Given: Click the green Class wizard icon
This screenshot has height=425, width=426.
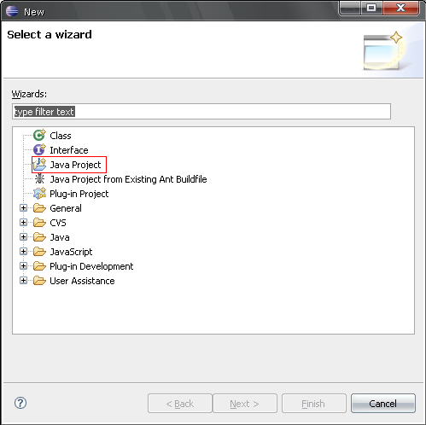Looking at the screenshot, I should click(x=39, y=135).
